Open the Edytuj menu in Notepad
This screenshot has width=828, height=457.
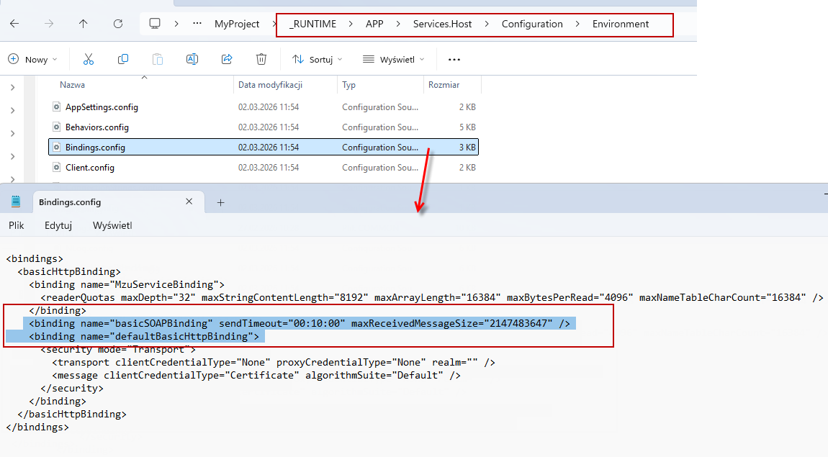(58, 225)
